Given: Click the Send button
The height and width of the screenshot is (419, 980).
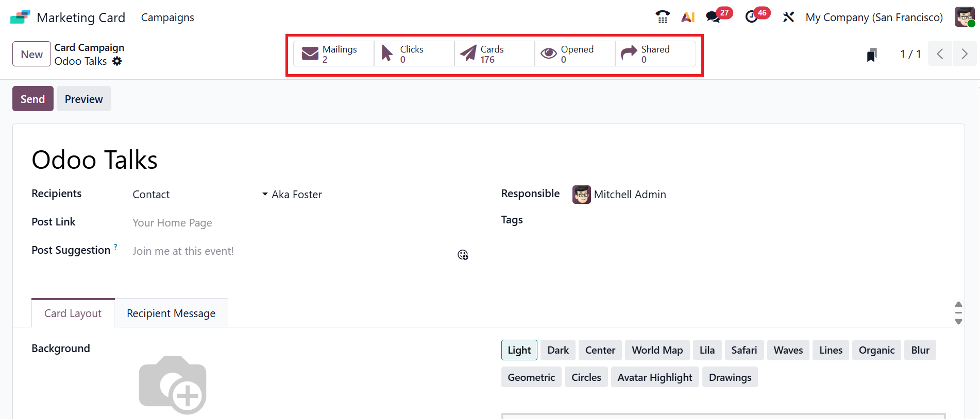Looking at the screenshot, I should [33, 99].
